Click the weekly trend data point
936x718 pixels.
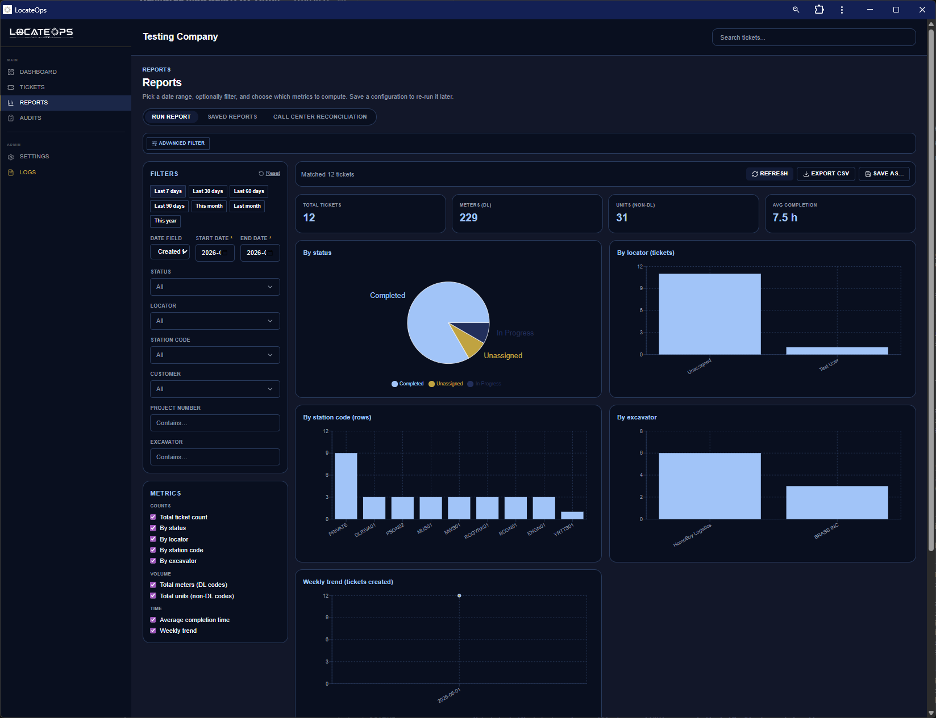point(459,596)
